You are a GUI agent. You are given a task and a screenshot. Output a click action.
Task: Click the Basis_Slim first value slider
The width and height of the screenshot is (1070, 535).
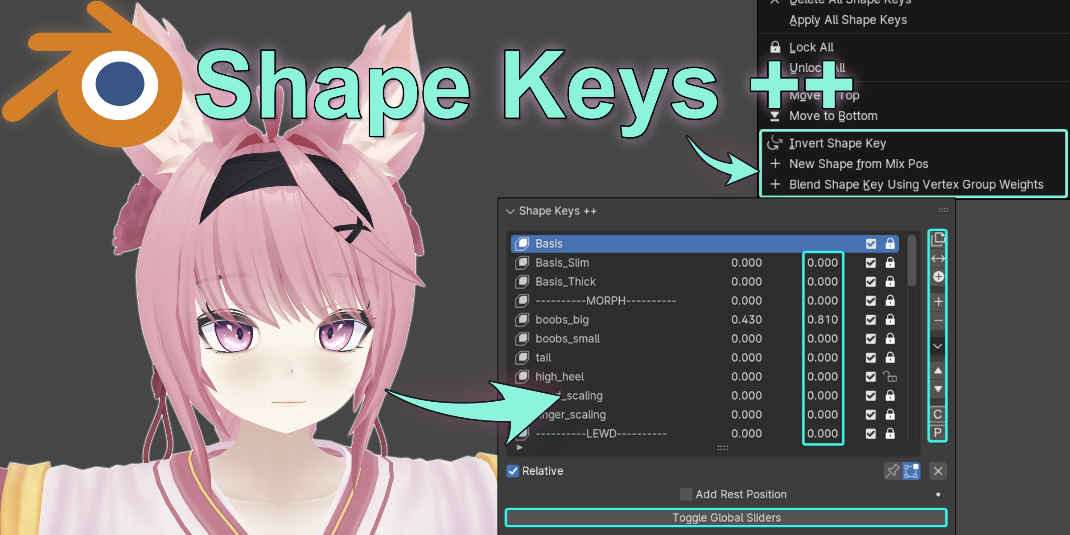tap(746, 263)
